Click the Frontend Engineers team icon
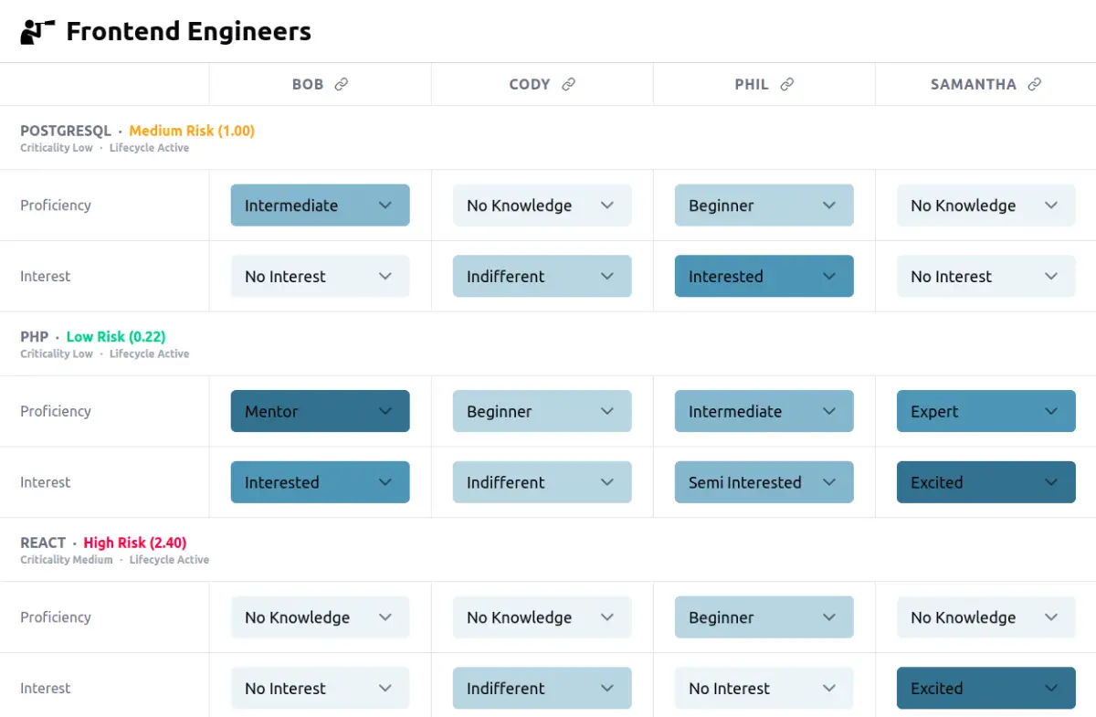The image size is (1096, 717). (37, 30)
